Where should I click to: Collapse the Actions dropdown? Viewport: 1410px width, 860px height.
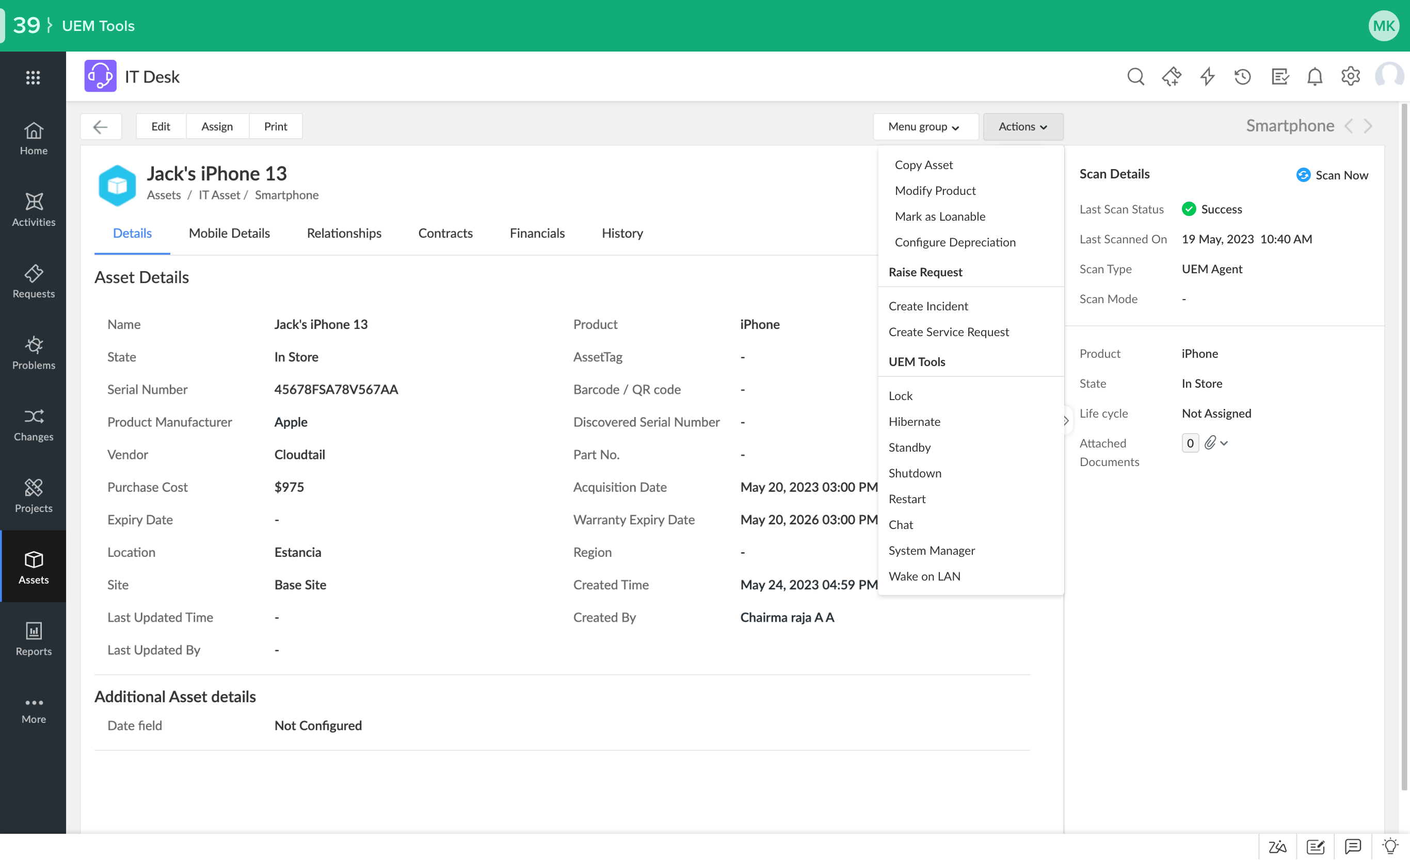[x=1023, y=126]
